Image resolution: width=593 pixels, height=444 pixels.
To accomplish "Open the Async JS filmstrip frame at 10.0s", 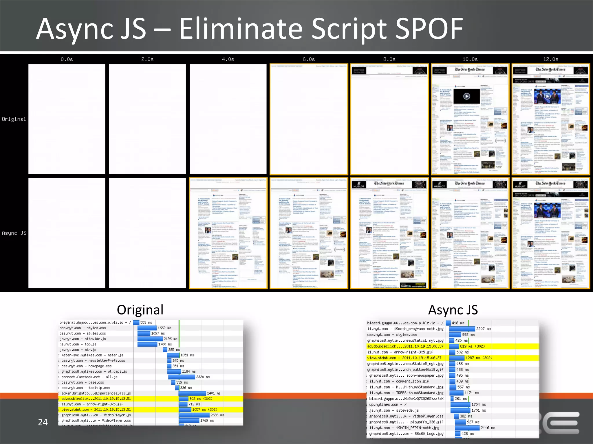I will point(470,233).
